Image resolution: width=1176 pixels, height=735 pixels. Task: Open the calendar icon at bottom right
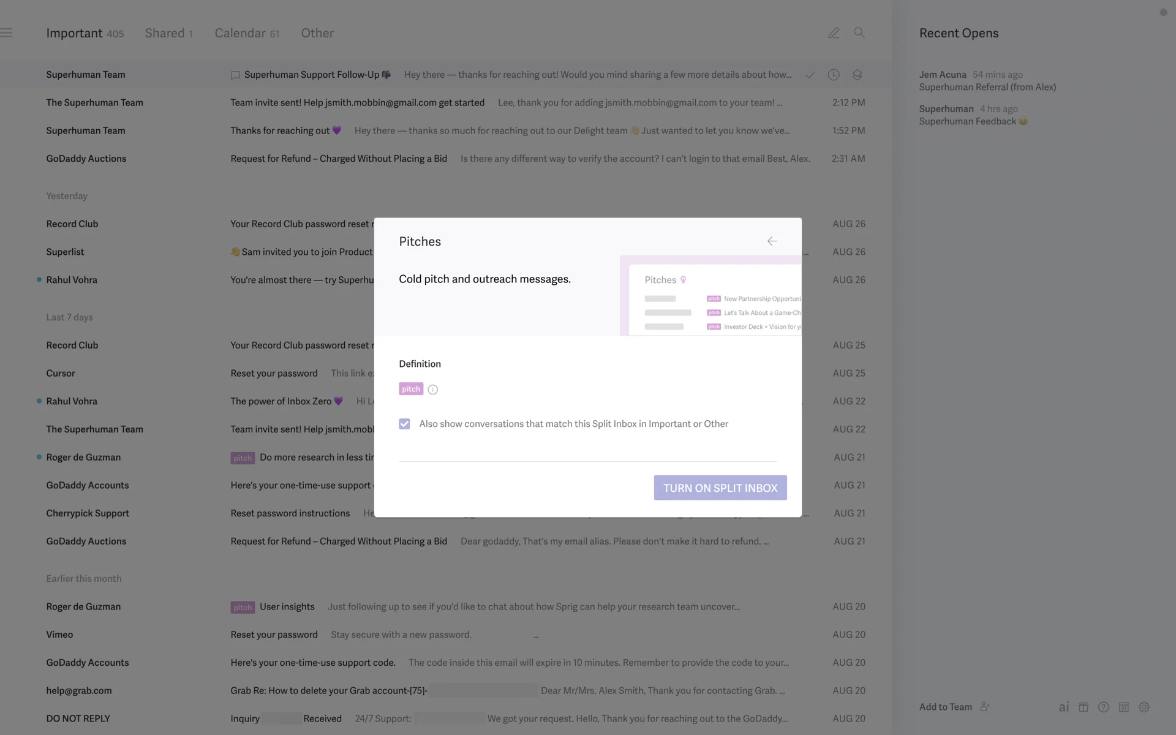point(1123,707)
